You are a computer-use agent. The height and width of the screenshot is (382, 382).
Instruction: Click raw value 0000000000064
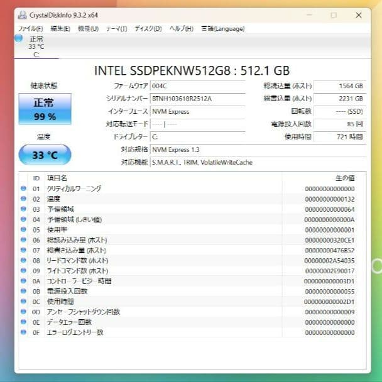pos(330,209)
